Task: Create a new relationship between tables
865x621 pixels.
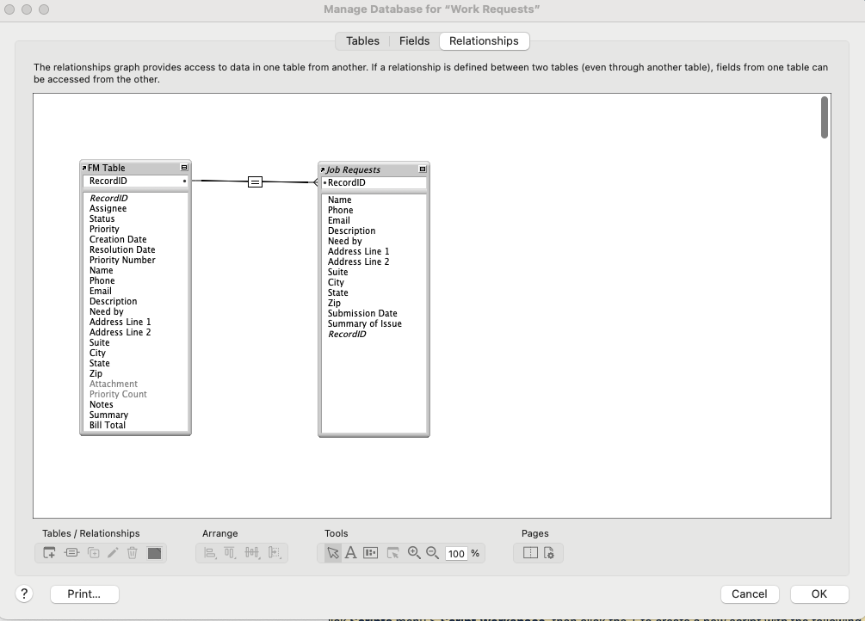Action: click(x=70, y=553)
